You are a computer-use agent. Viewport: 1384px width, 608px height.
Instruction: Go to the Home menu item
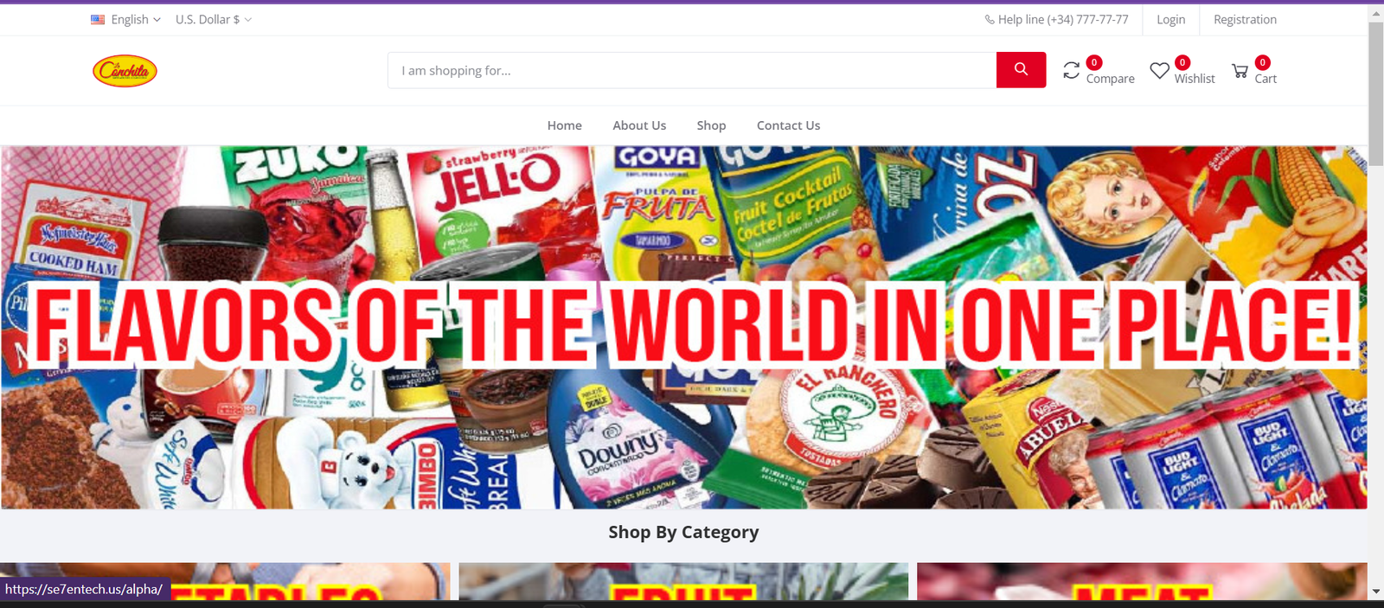[564, 125]
